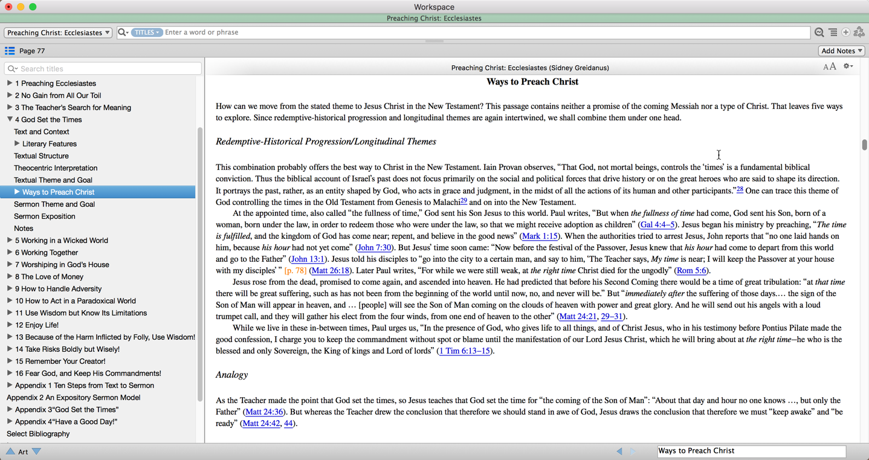Image resolution: width=869 pixels, height=460 pixels.
Task: Follow the Gal 4:4–5 scripture link
Action: coord(657,225)
